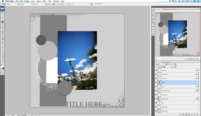Click the Width input field

[x=14, y=4]
